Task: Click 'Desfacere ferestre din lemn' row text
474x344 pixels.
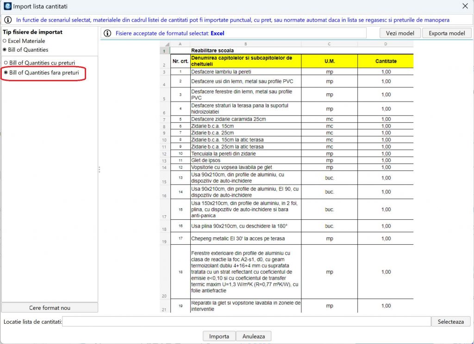Action: click(242, 95)
